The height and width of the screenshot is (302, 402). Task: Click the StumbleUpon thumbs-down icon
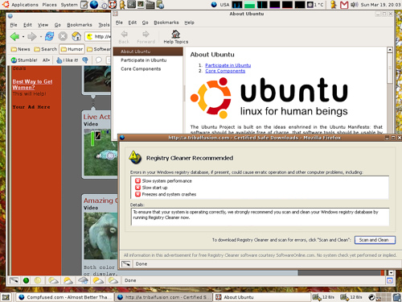85,60
